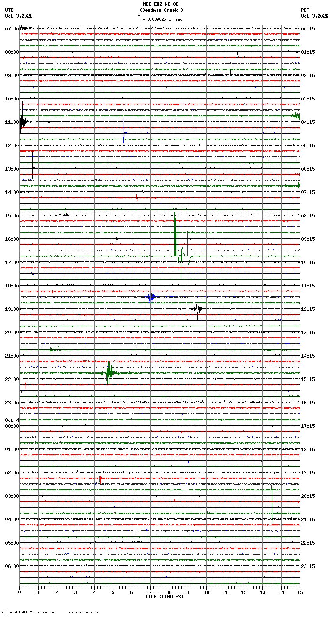Click the scale bar legend at top
Image resolution: width=331 pixels, height=617 pixels.
160,19
